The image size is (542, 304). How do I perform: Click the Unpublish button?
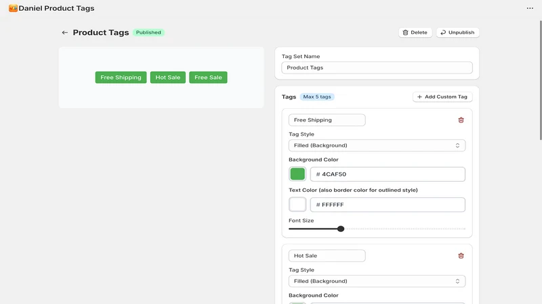click(x=458, y=32)
